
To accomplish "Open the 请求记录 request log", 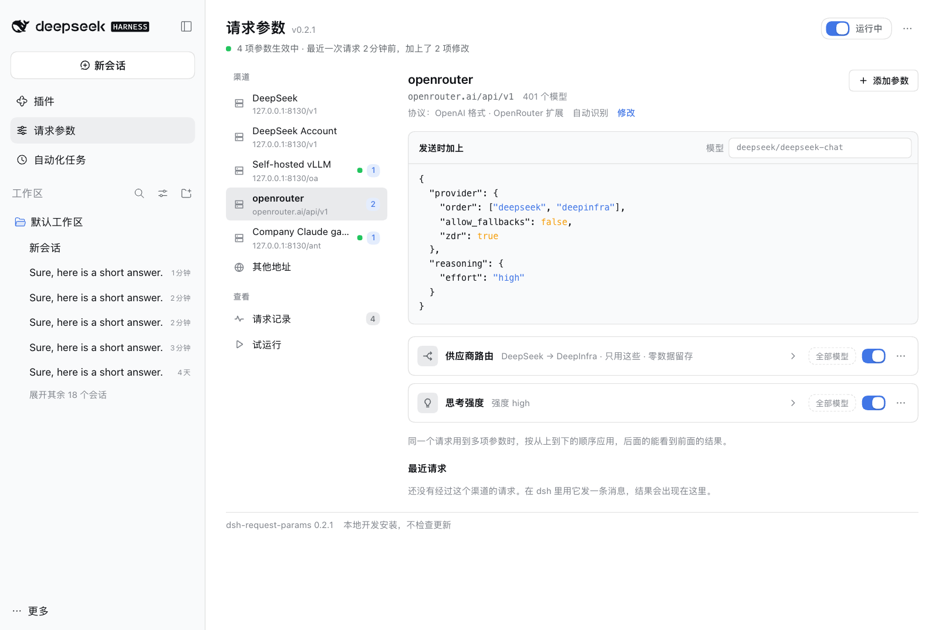I will click(x=306, y=319).
